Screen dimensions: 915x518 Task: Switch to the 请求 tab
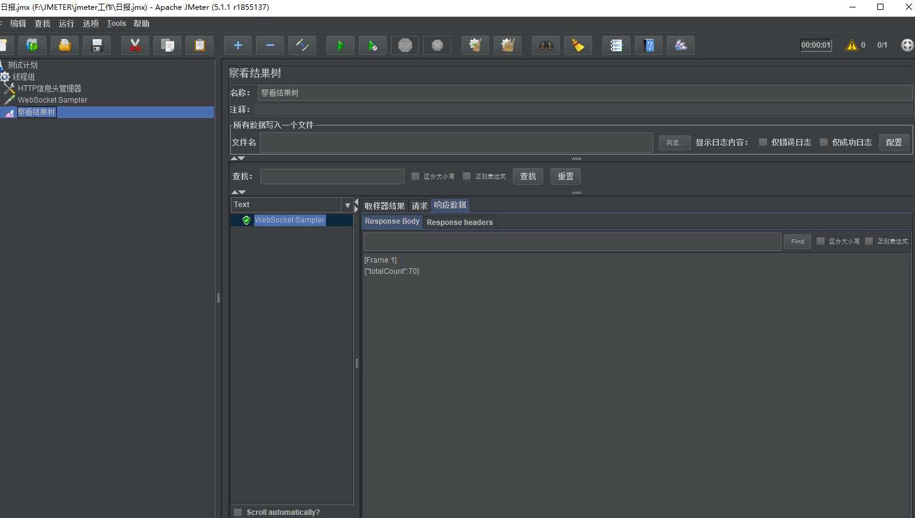(419, 206)
